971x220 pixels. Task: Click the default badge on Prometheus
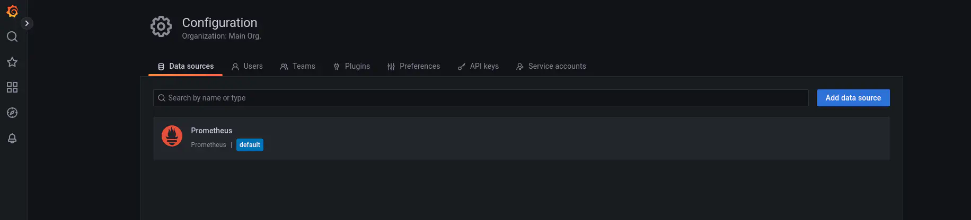tap(250, 145)
